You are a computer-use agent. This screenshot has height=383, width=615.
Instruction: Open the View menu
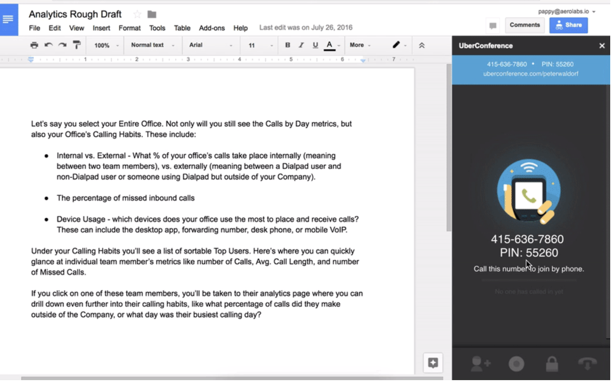[77, 28]
